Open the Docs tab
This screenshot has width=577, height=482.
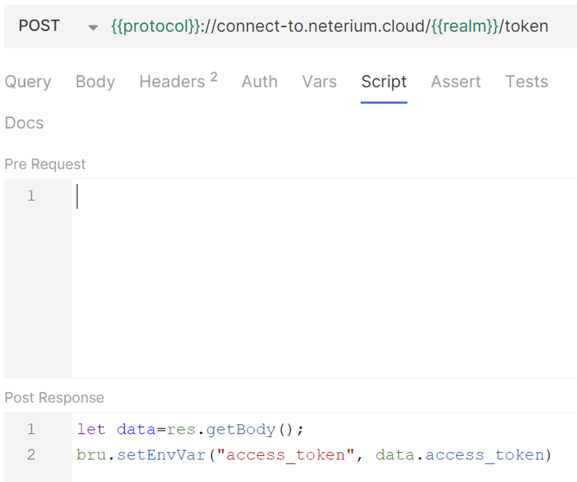click(24, 123)
